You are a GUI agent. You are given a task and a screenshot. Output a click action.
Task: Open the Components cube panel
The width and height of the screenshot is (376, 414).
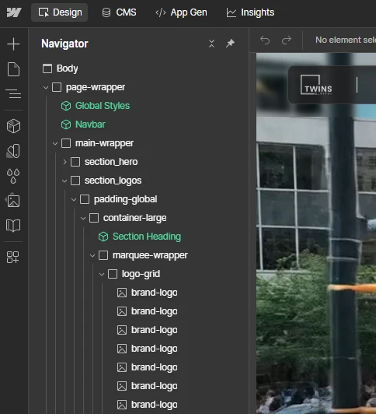(x=13, y=126)
